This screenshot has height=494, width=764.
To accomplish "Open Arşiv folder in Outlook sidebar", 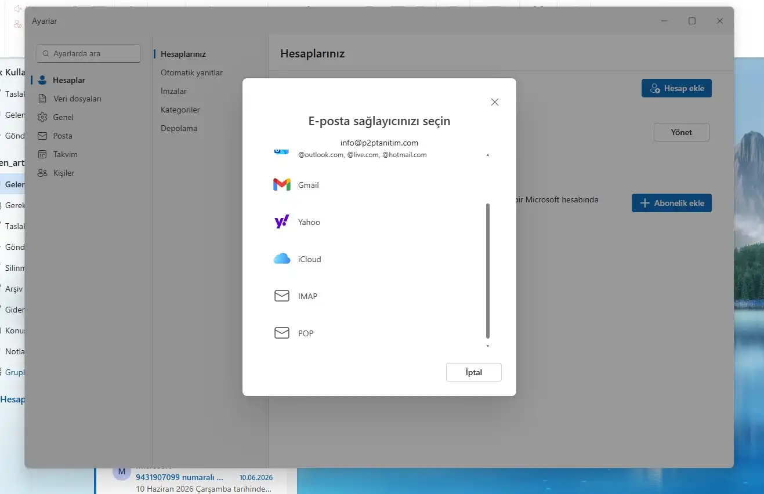I will pyautogui.click(x=14, y=289).
